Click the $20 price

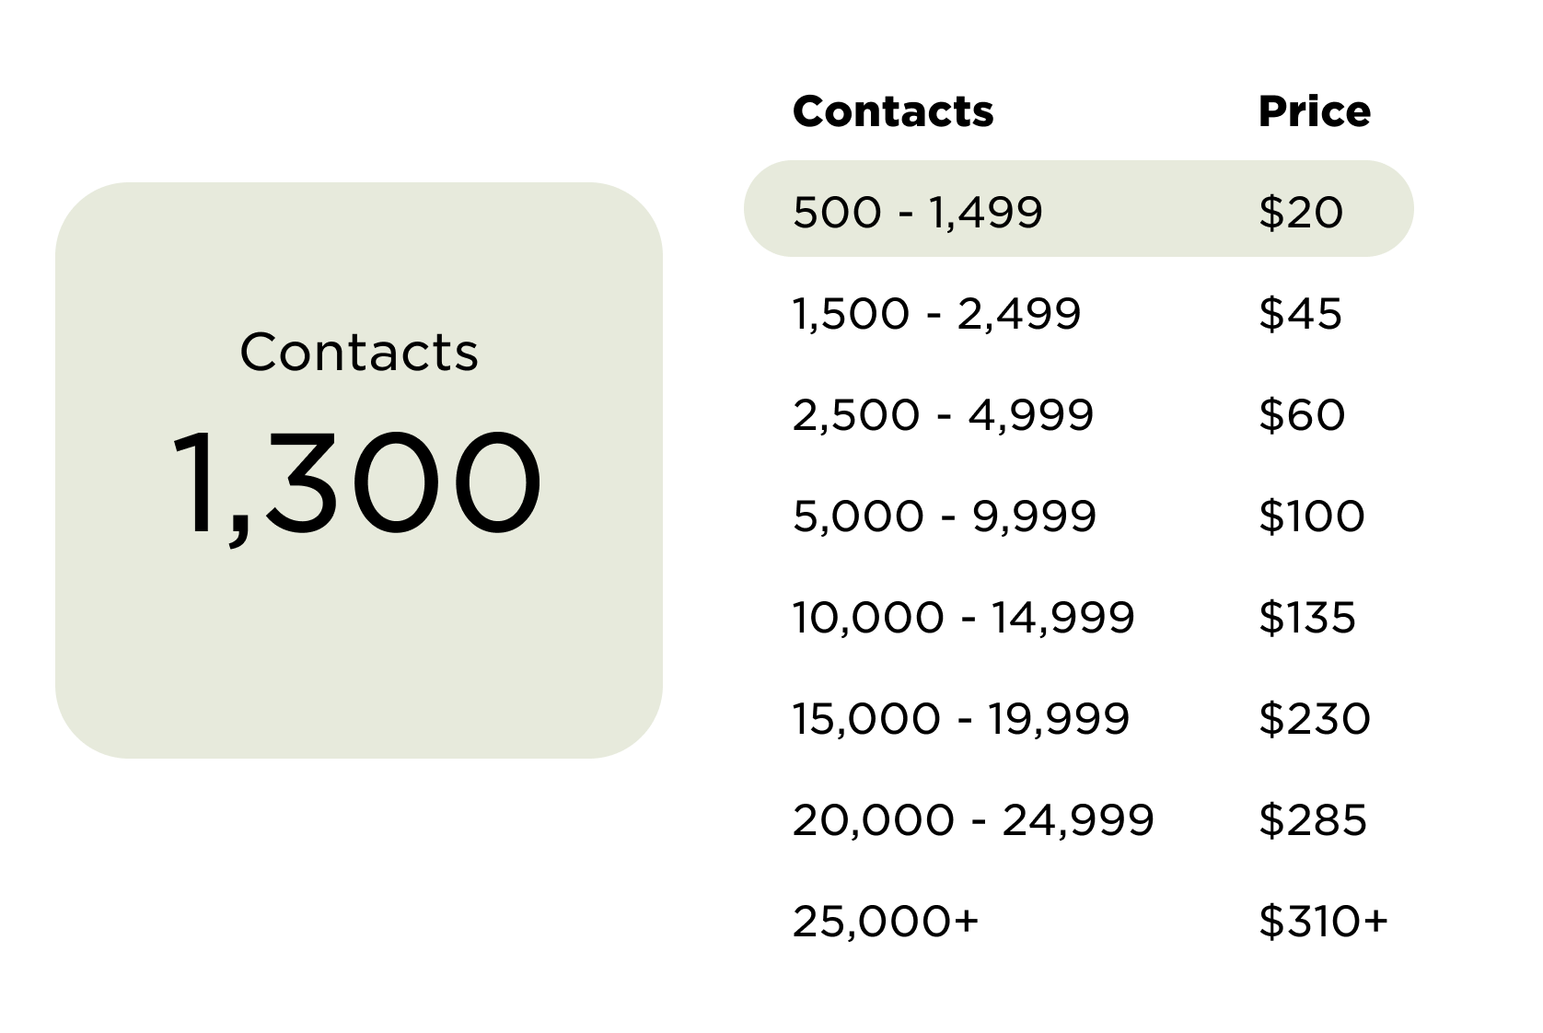pos(1301,212)
